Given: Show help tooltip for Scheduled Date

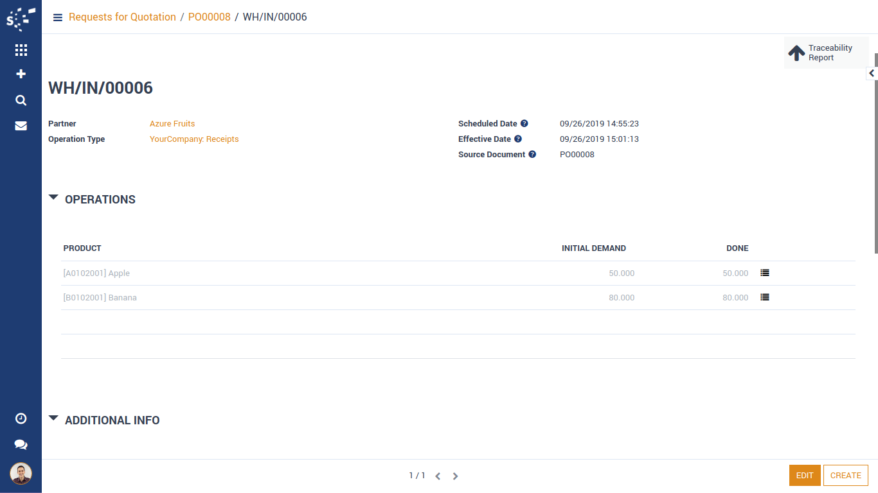Looking at the screenshot, I should [524, 124].
